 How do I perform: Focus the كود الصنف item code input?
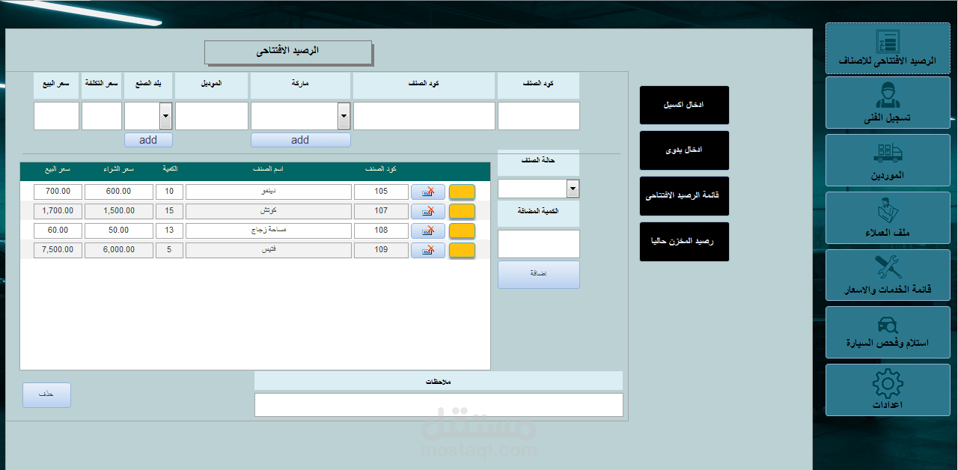(x=539, y=116)
